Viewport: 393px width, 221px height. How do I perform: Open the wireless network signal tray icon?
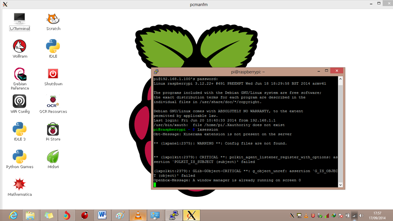[x=355, y=215]
